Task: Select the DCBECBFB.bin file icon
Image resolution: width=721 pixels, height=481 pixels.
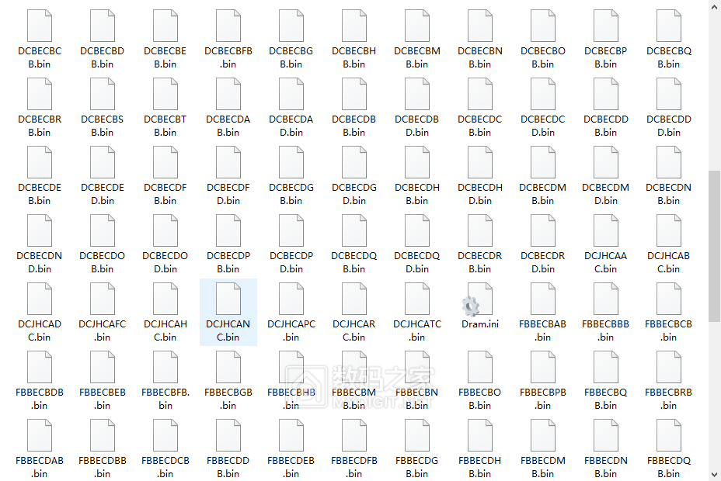Action: (228, 26)
